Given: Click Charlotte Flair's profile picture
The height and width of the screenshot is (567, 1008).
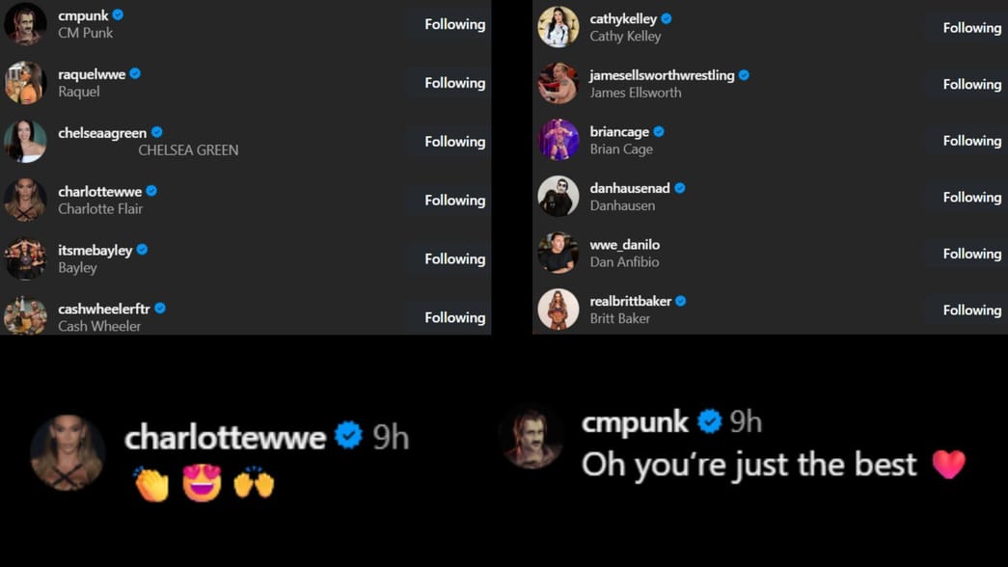Looking at the screenshot, I should (x=26, y=200).
